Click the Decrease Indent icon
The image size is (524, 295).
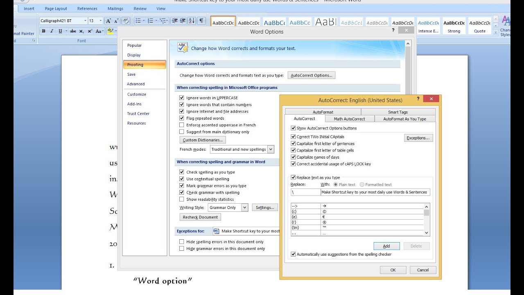tap(175, 21)
